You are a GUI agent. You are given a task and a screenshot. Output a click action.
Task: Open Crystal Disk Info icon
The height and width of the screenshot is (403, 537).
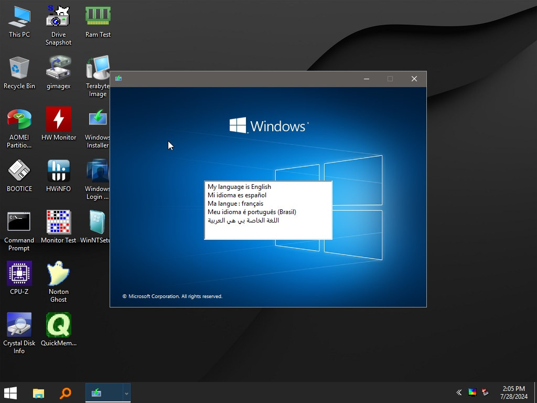pyautogui.click(x=19, y=334)
